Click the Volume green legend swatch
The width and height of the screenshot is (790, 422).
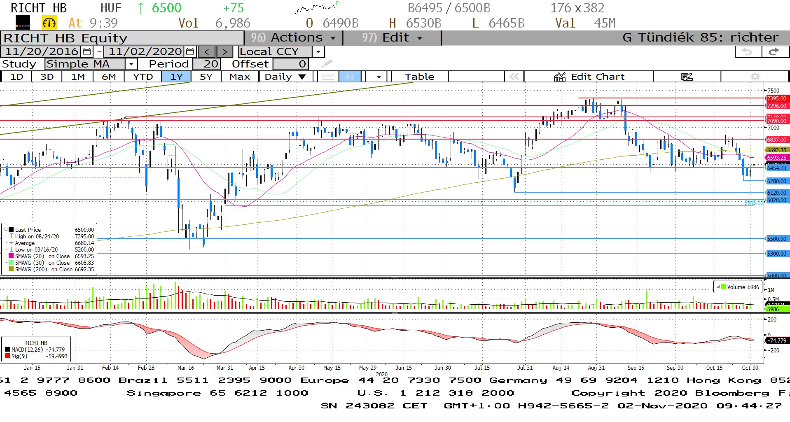point(723,287)
